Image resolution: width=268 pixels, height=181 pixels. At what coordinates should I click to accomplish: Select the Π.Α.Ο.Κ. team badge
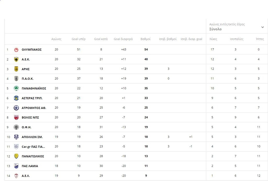(x=16, y=79)
